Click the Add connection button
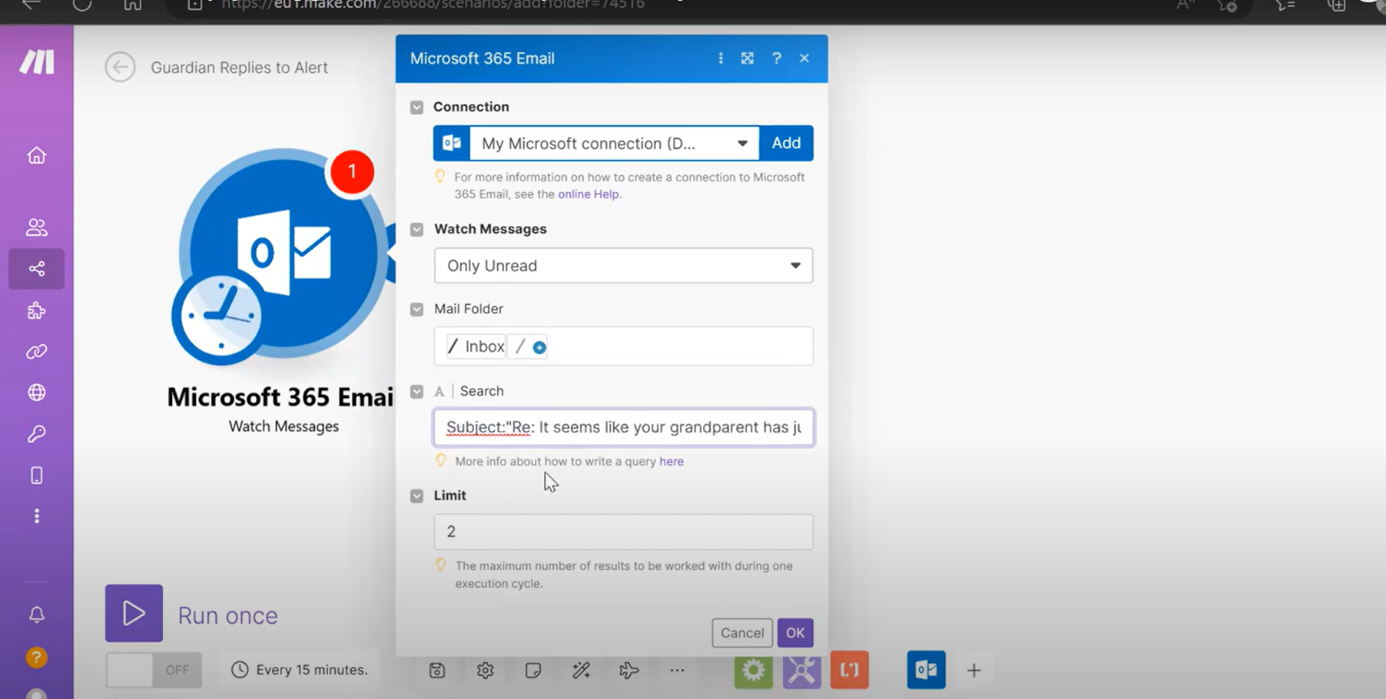The image size is (1386, 699). [786, 144]
